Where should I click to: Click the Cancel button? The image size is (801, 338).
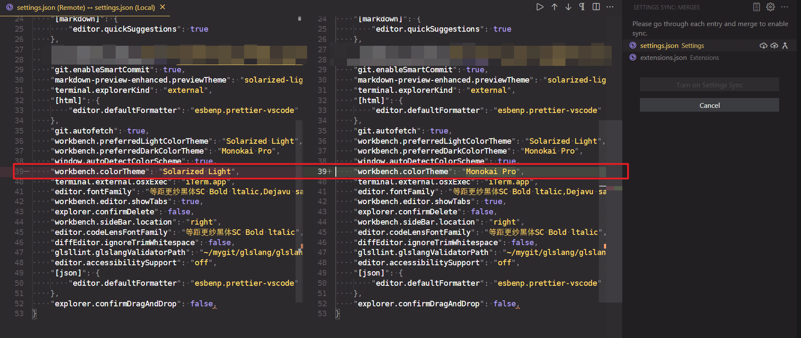click(709, 105)
